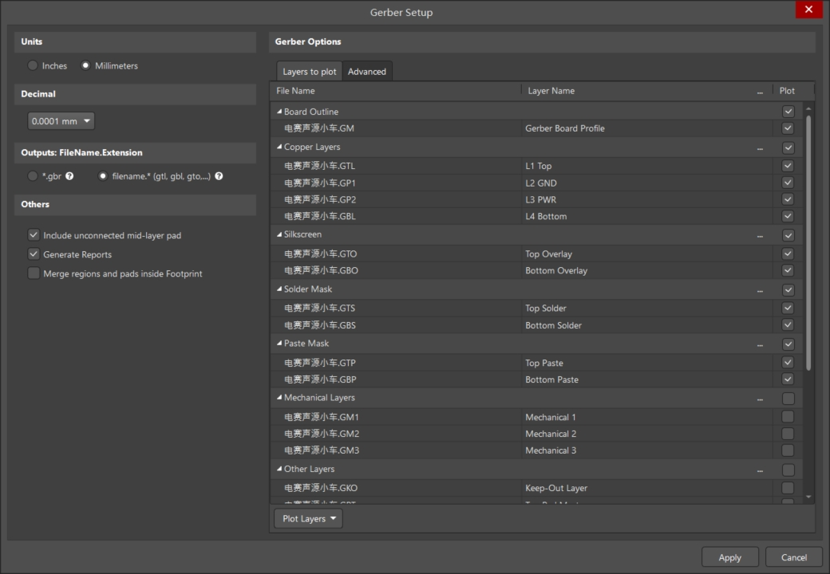Disable Generate Reports checkbox
This screenshot has height=574, width=830.
click(x=34, y=254)
